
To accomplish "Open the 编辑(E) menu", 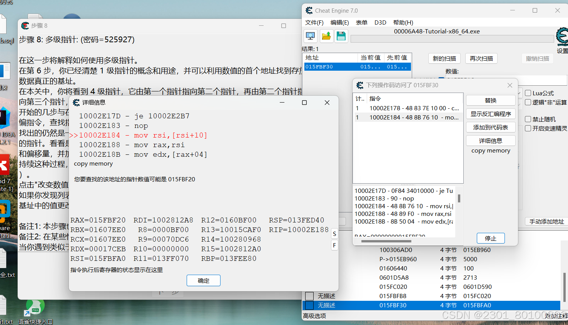I will tap(340, 23).
